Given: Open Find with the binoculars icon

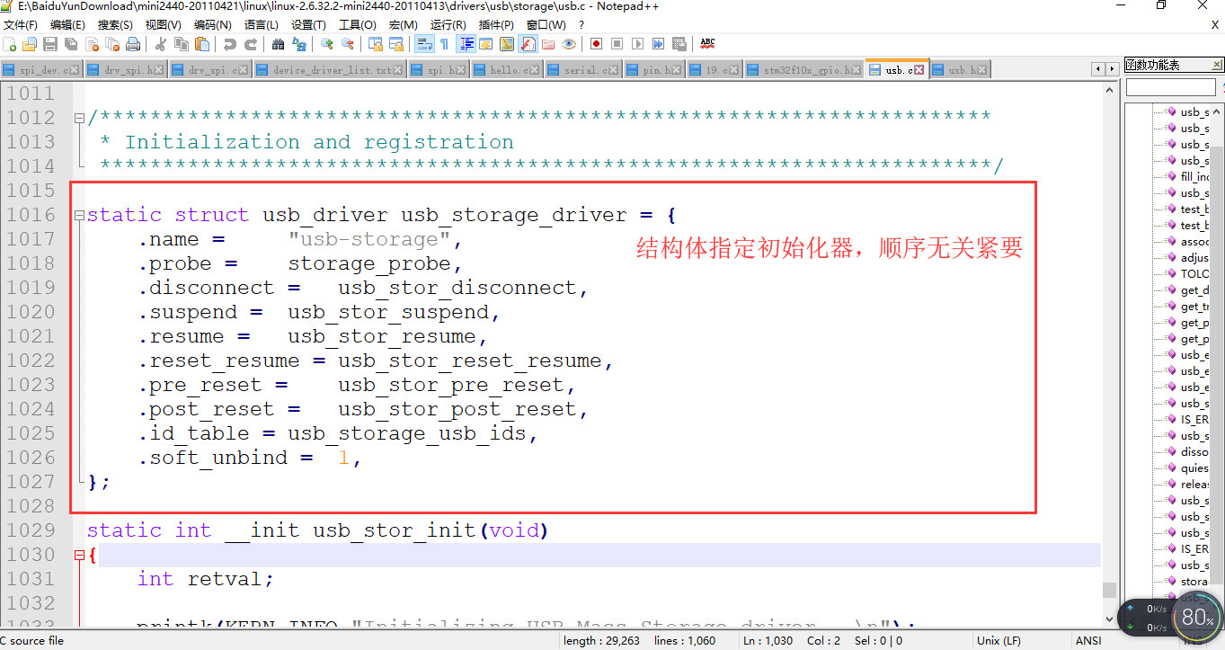Looking at the screenshot, I should point(278,43).
